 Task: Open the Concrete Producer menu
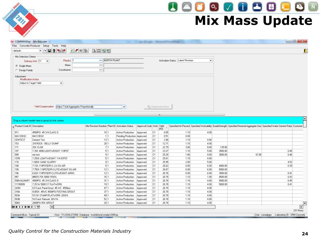coord(30,46)
